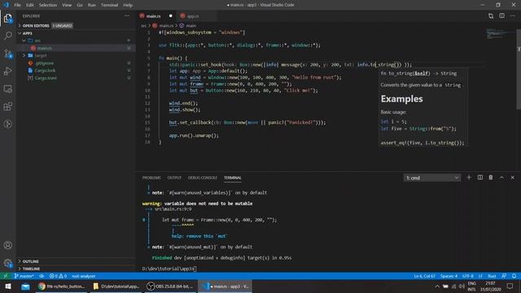Viewport: 521px width, 293px height.
Task: Open the Edit menu
Action: click(x=30, y=5)
